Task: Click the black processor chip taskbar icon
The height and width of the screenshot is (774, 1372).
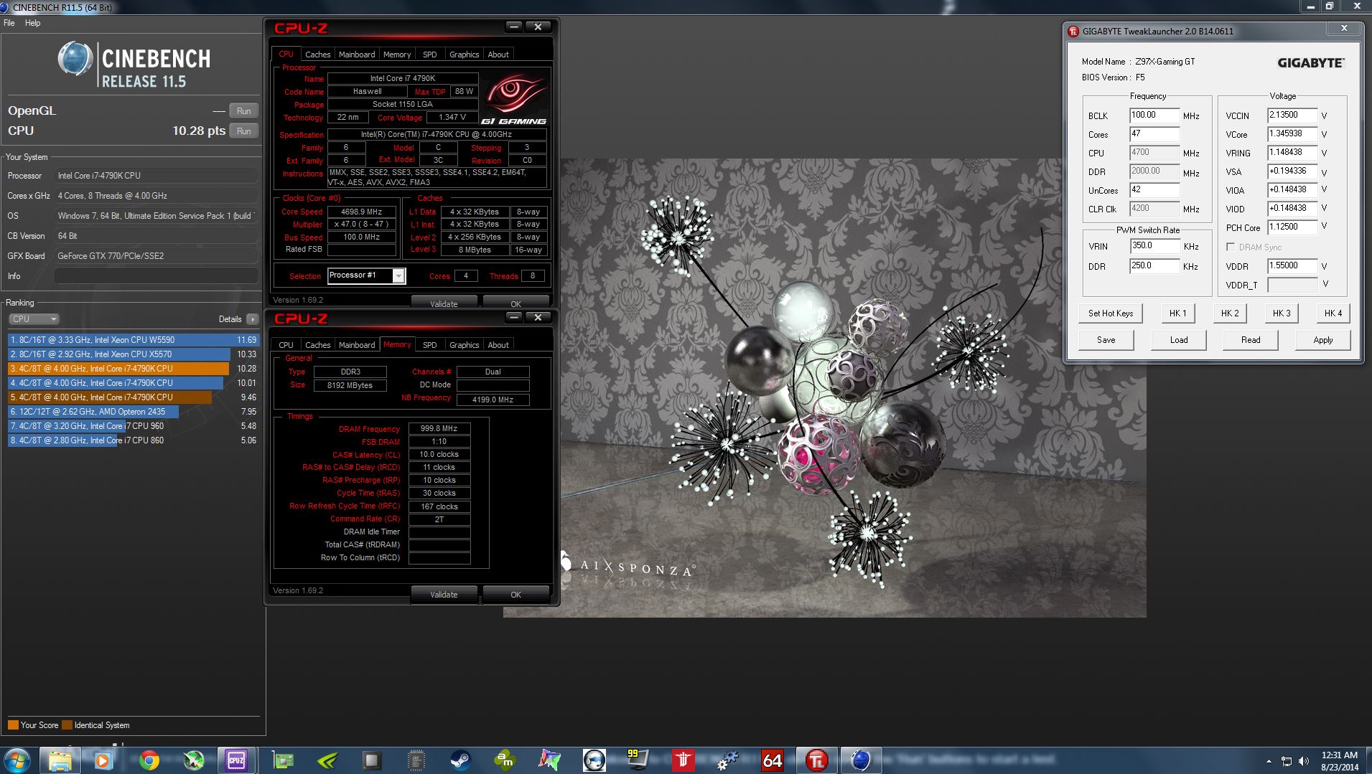Action: tap(416, 760)
